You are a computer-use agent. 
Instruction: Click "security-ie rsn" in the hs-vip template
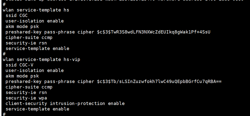[x=26, y=92]
